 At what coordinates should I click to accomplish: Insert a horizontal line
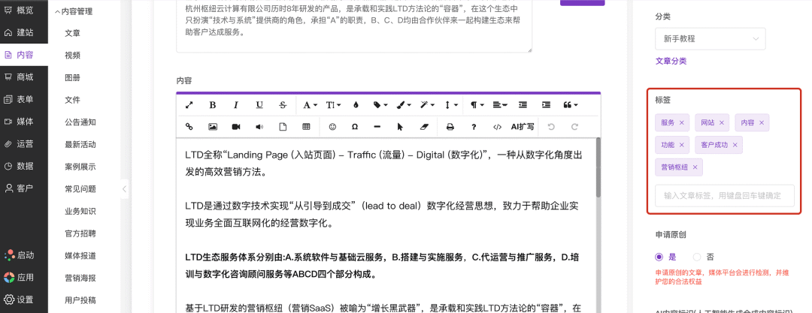click(377, 126)
